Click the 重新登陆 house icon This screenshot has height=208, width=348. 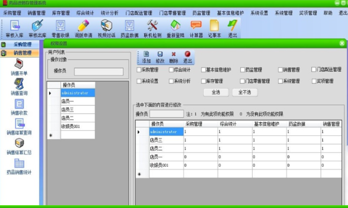tap(175, 29)
